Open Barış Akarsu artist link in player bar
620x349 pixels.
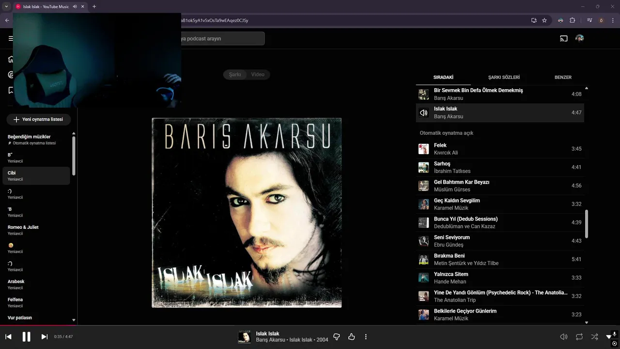pyautogui.click(x=270, y=340)
